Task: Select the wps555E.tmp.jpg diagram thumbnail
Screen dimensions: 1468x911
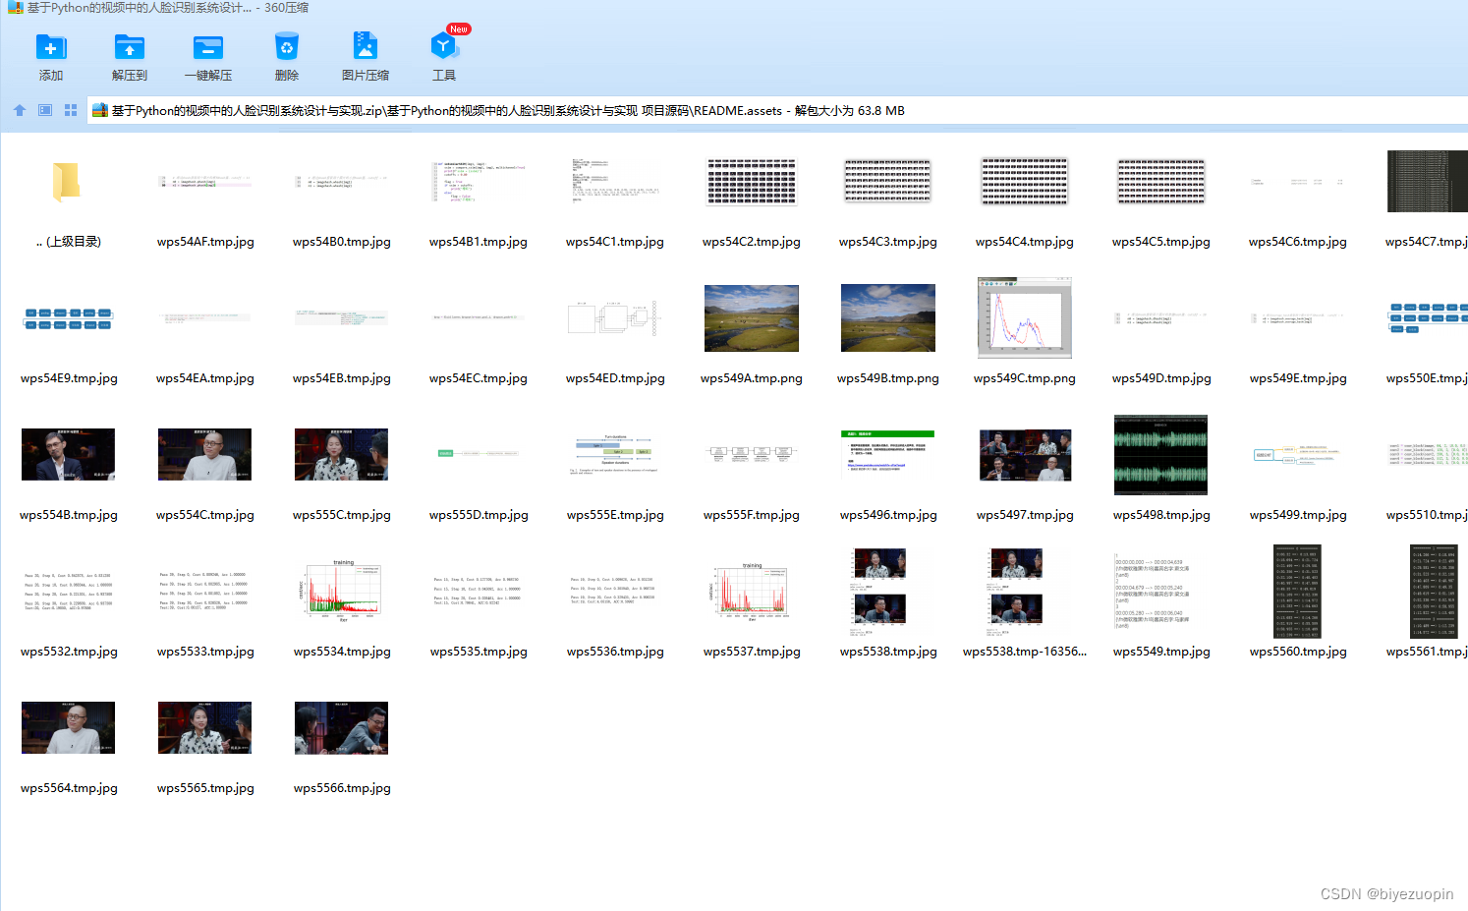Action: pos(614,454)
